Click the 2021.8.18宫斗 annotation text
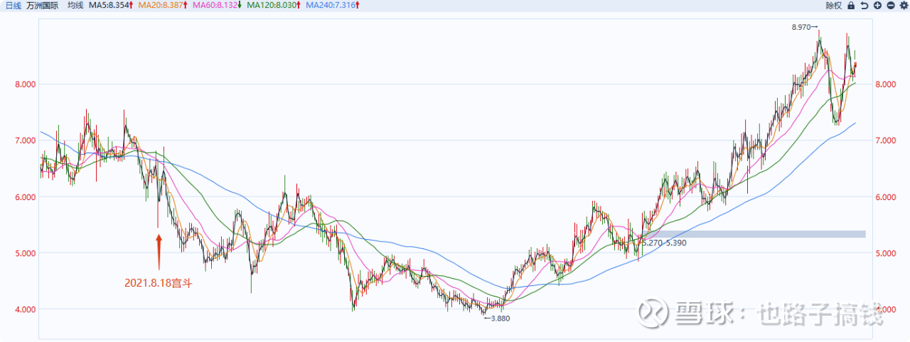Screen dimensions: 910x342 pyautogui.click(x=159, y=282)
